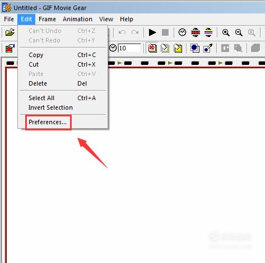Open the Help menu
Image resolution: width=265 pixels, height=263 pixels.
pos(127,19)
